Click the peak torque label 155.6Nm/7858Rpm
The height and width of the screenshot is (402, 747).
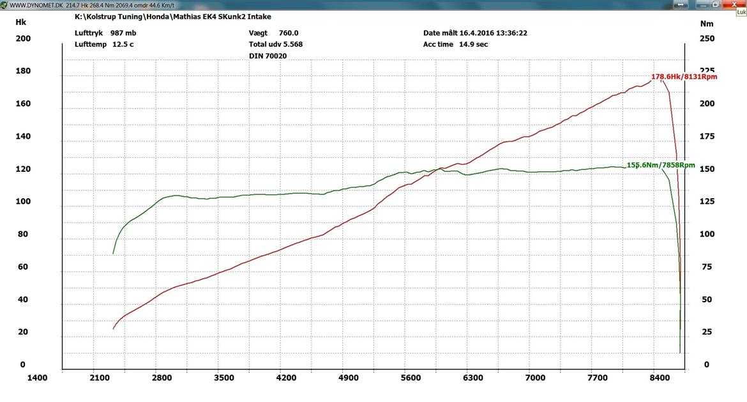click(661, 165)
